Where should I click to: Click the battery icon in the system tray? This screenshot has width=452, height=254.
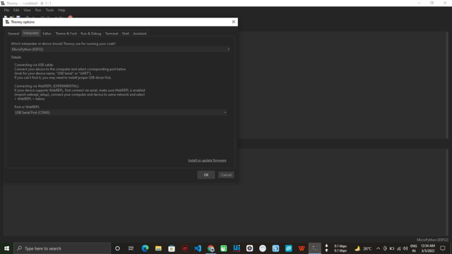(x=392, y=248)
